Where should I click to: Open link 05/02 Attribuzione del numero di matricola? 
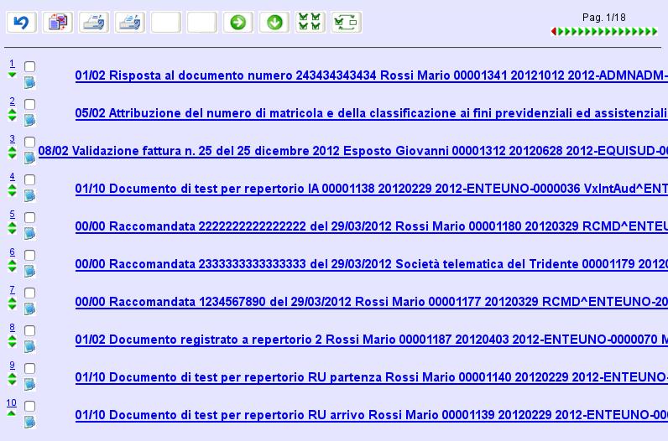372,113
